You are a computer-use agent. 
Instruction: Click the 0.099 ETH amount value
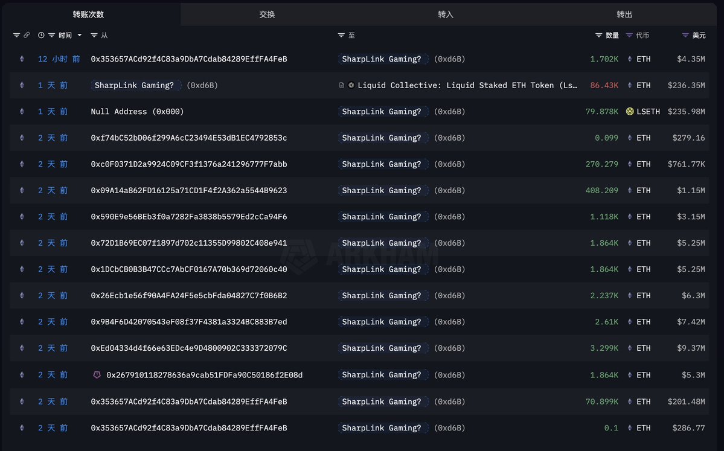[606, 138]
